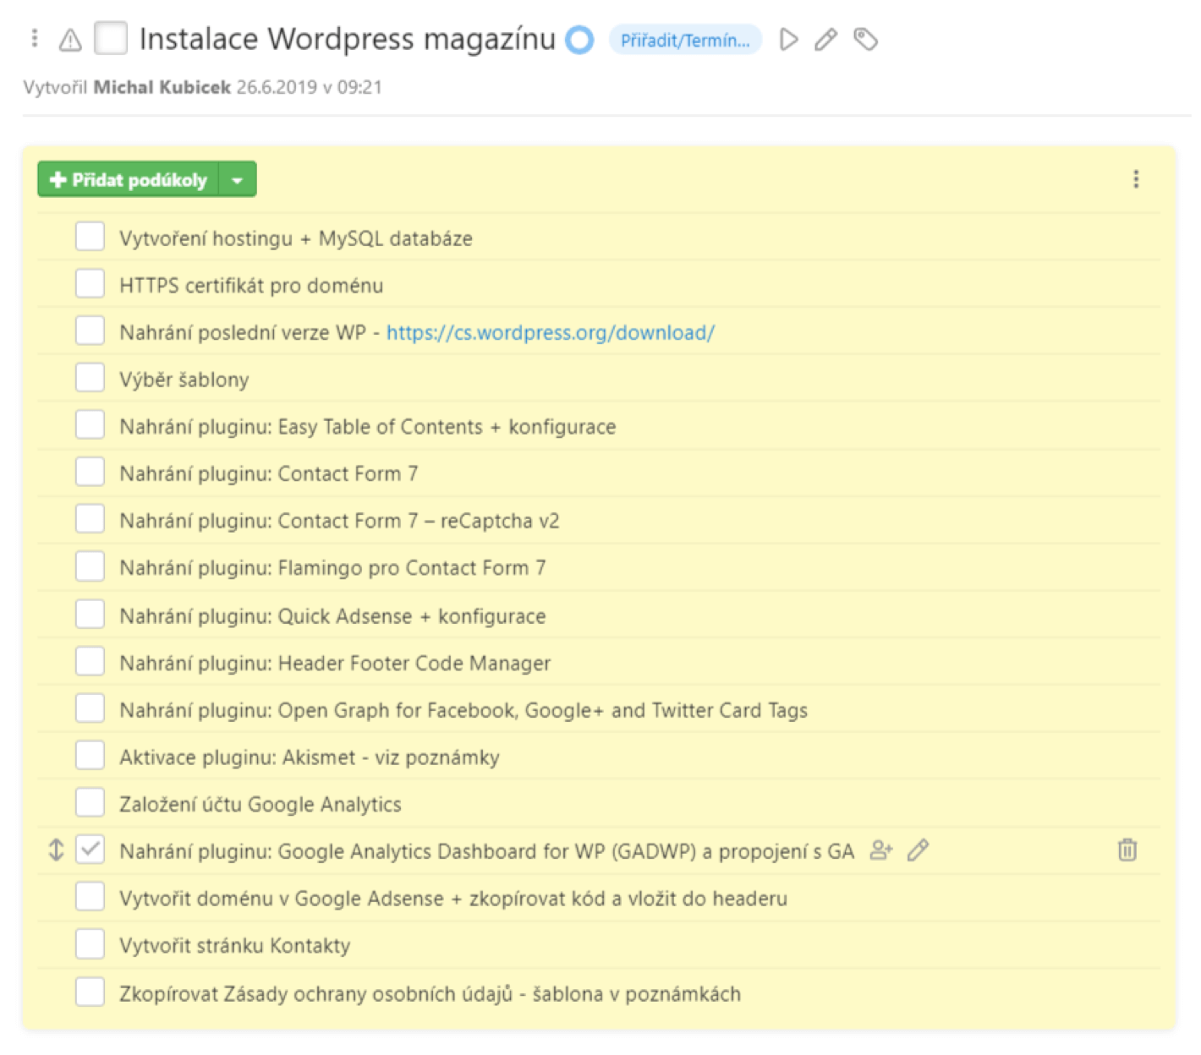This screenshot has height=1055, width=1201.
Task: Open cs.wordpress.org/download link
Action: (551, 332)
